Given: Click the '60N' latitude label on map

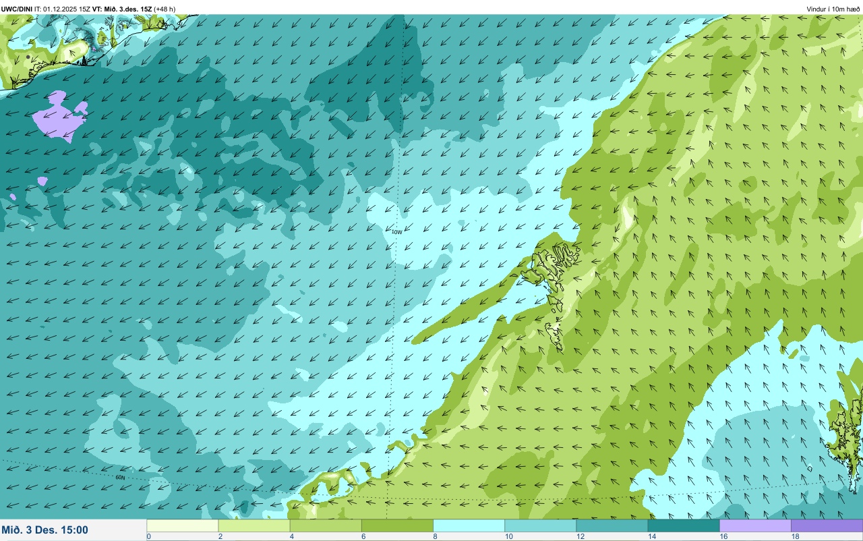Looking at the screenshot, I should pyautogui.click(x=121, y=478).
